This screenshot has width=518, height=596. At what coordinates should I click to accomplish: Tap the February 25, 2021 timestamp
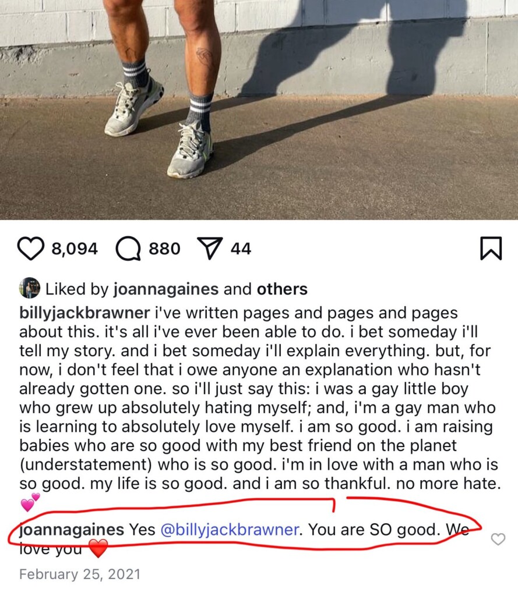pyautogui.click(x=80, y=574)
